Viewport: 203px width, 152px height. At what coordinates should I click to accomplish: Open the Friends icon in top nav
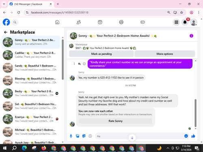pos(79,22)
